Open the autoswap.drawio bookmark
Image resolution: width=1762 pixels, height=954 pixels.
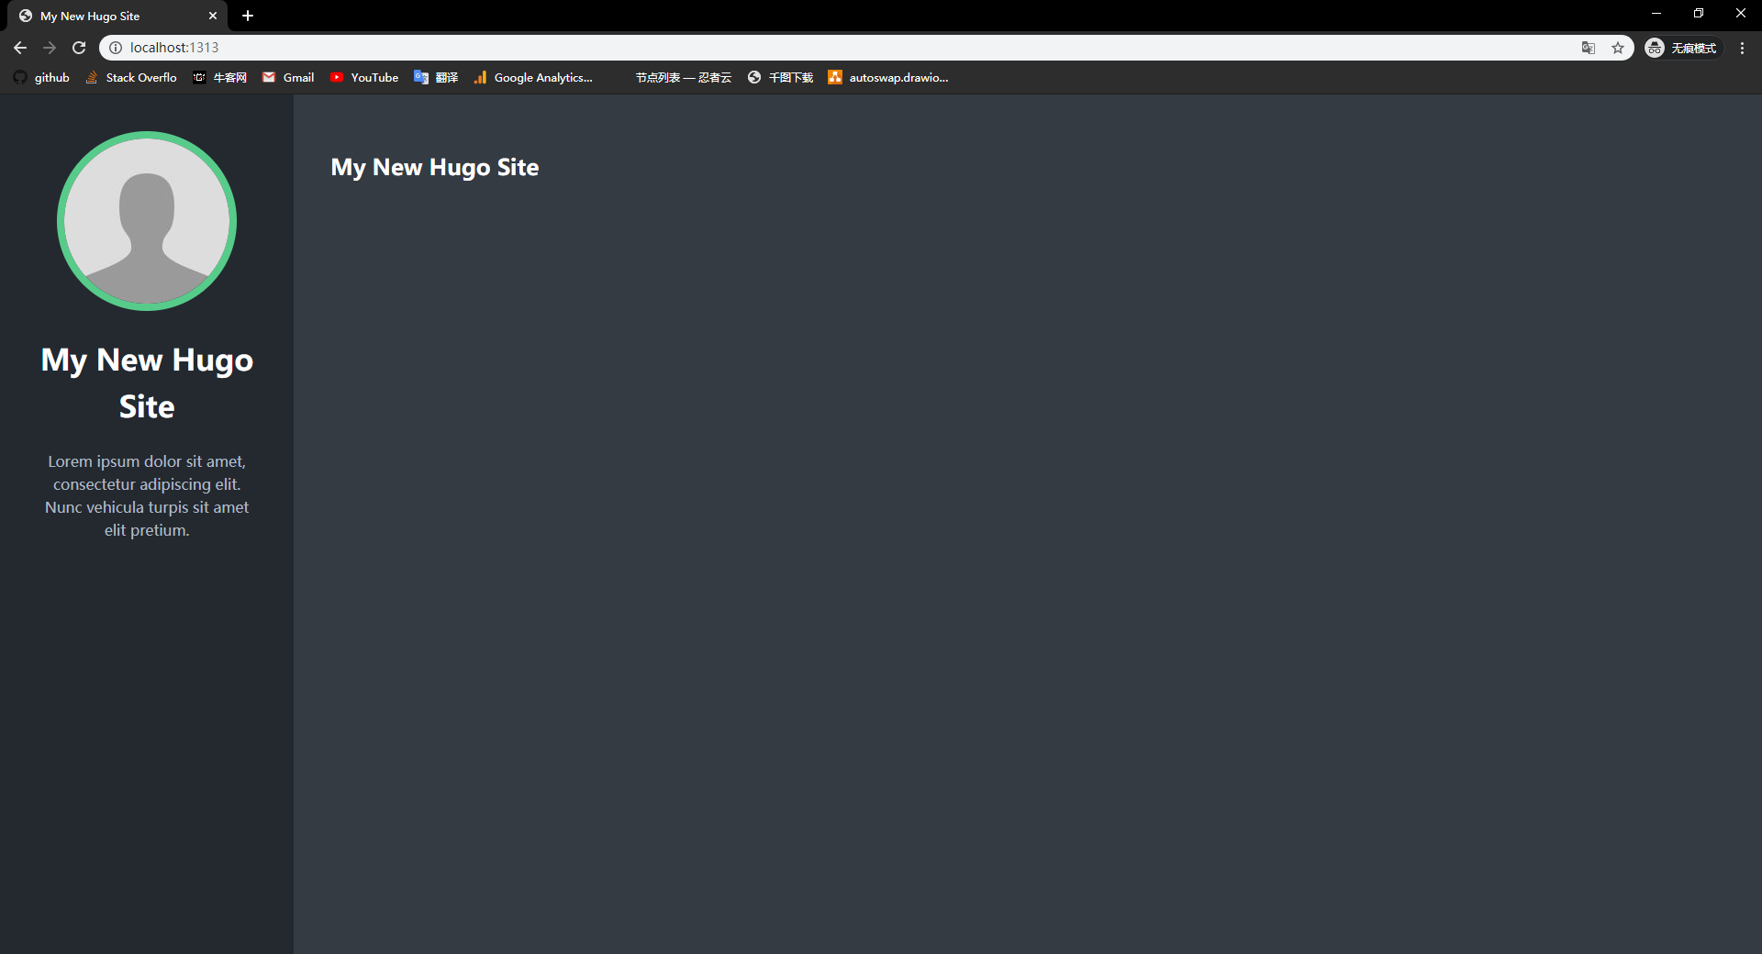[x=888, y=78]
